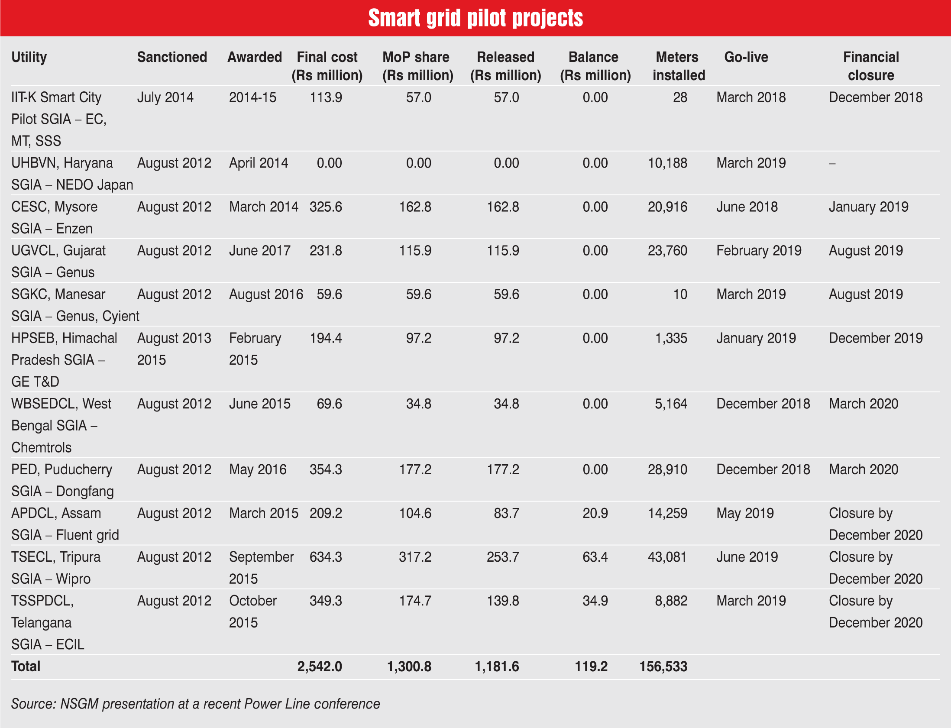Click the MoP share column header

coord(417,66)
